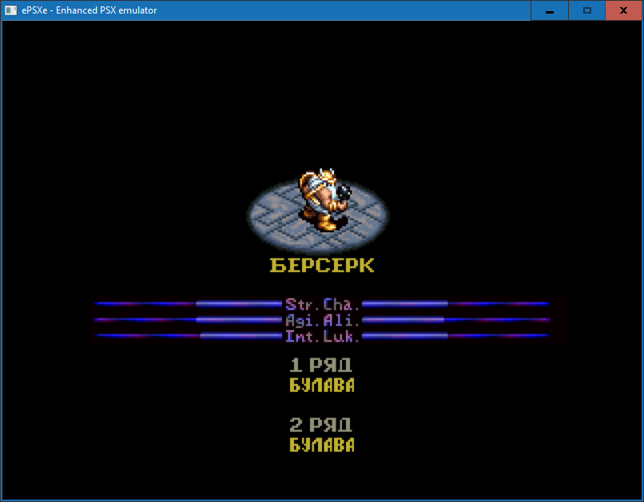Click the Cha. stat label
Screen dimensions: 644x502
tap(341, 304)
